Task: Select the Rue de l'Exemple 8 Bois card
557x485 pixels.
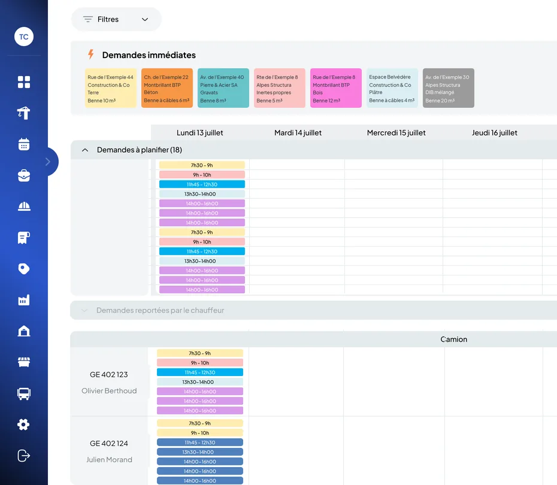Action: [335, 88]
